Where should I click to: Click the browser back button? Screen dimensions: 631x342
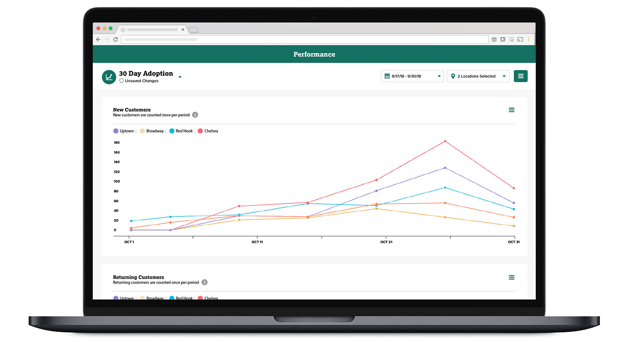98,39
